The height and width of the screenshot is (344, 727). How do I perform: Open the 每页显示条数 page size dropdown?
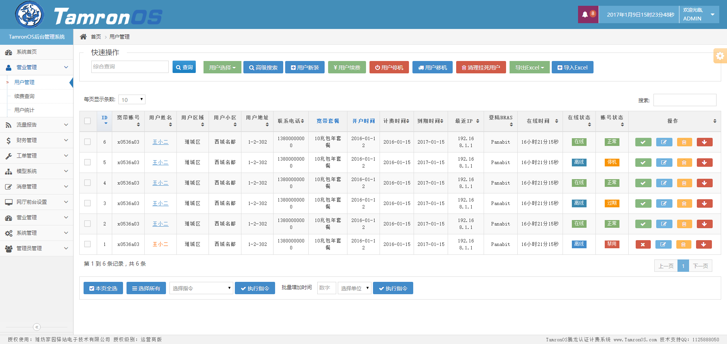tap(132, 100)
